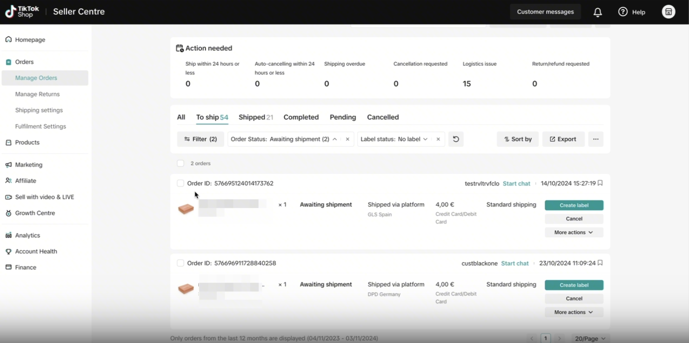This screenshot has width=689, height=343.
Task: Open the shop profile icon in header
Action: pos(669,12)
